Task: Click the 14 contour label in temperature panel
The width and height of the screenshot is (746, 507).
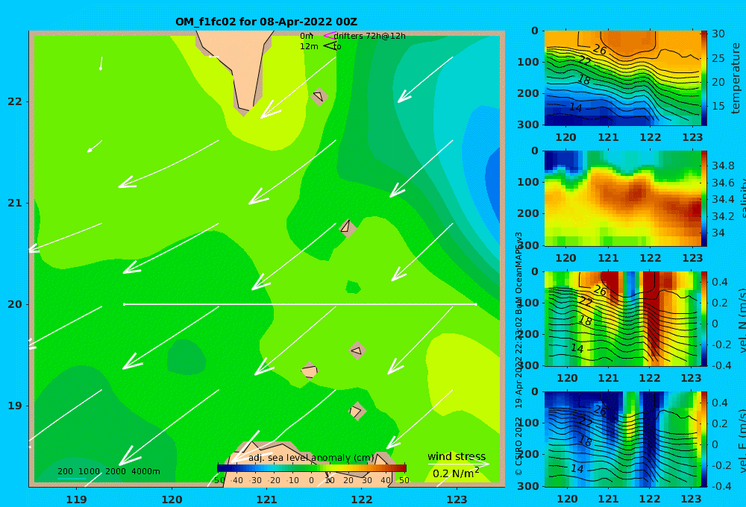Action: [x=576, y=108]
